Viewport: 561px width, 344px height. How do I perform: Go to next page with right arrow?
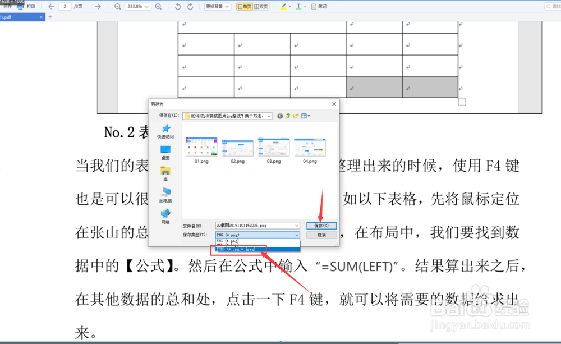coord(98,6)
